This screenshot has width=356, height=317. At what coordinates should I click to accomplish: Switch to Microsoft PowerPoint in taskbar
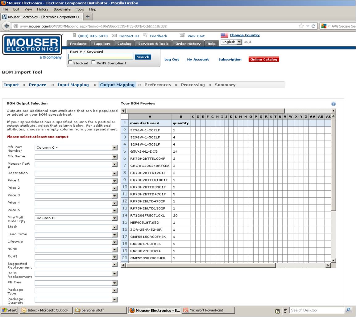208,310
